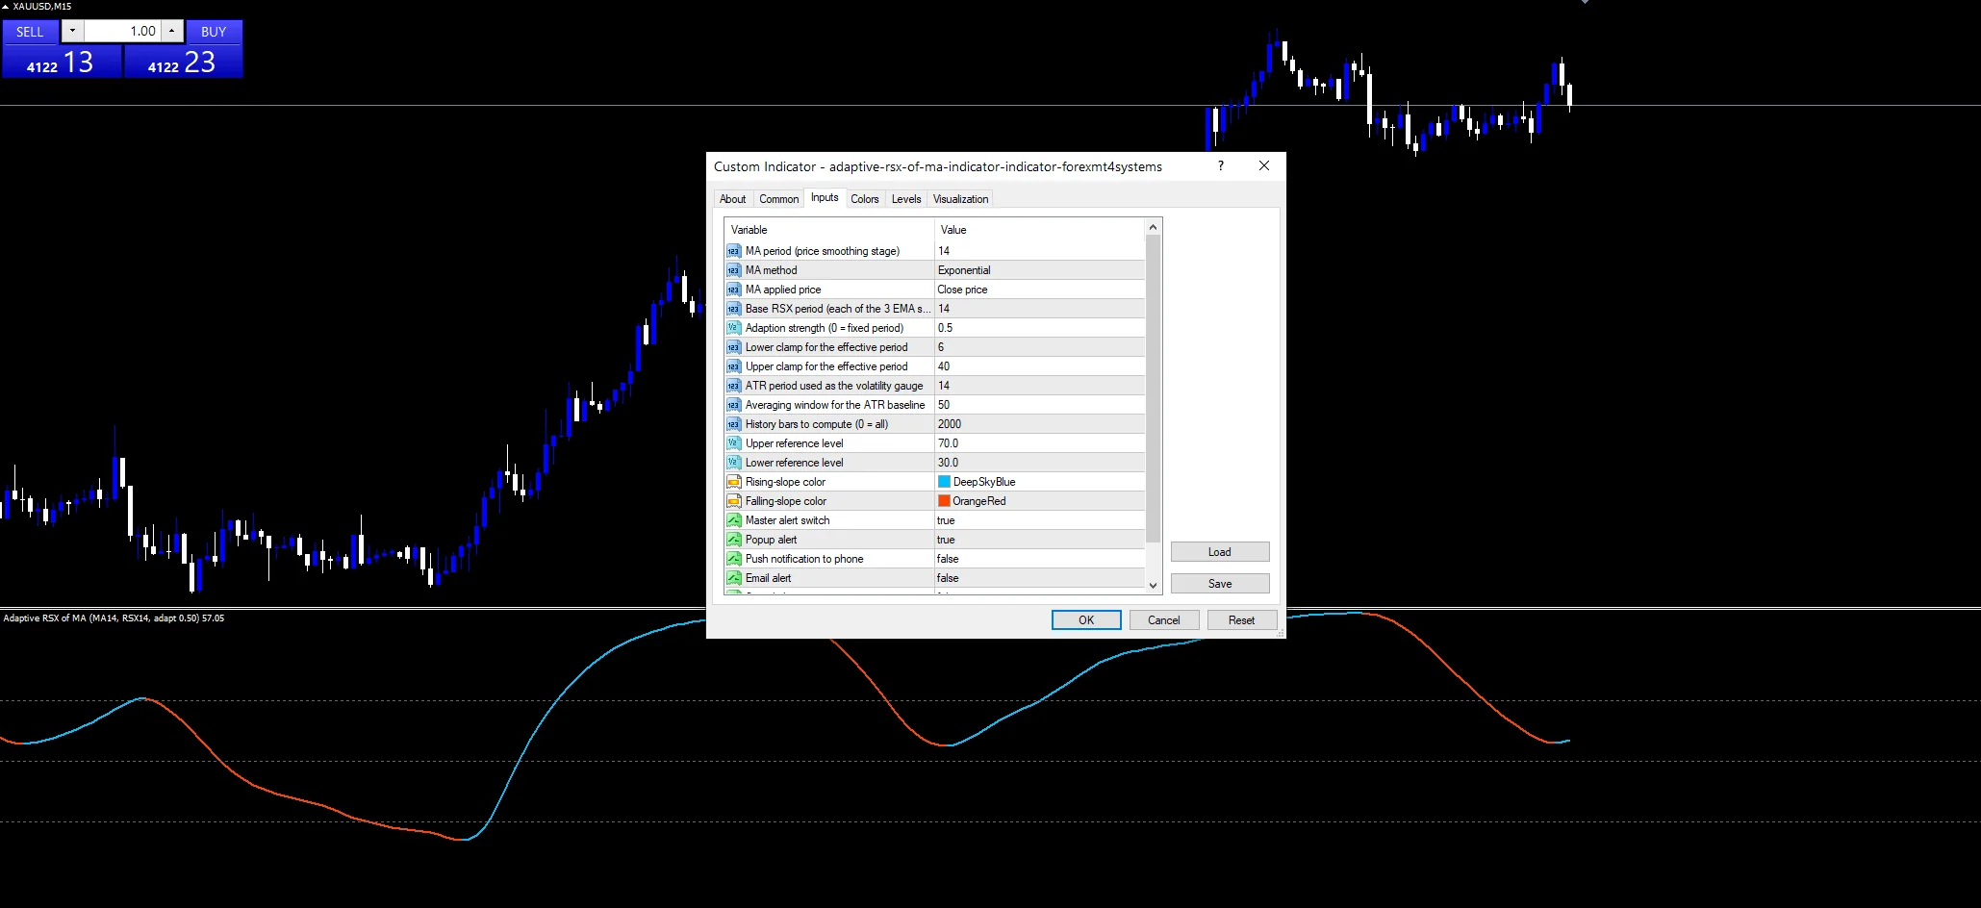Viewport: 1981px width, 908px height.
Task: Open the Levels tab
Action: [906, 199]
